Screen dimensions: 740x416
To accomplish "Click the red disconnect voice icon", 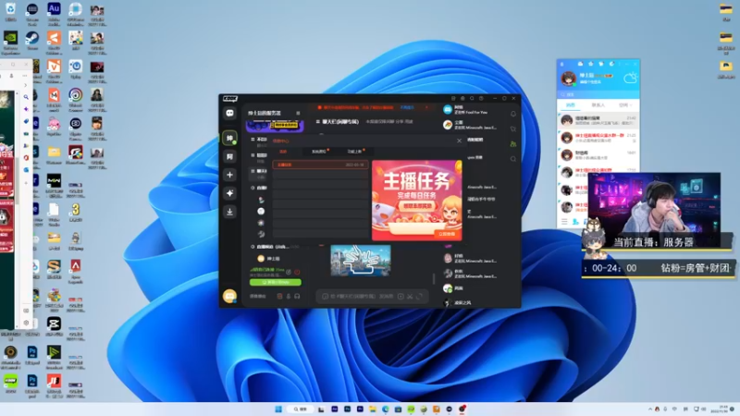I will (x=297, y=272).
